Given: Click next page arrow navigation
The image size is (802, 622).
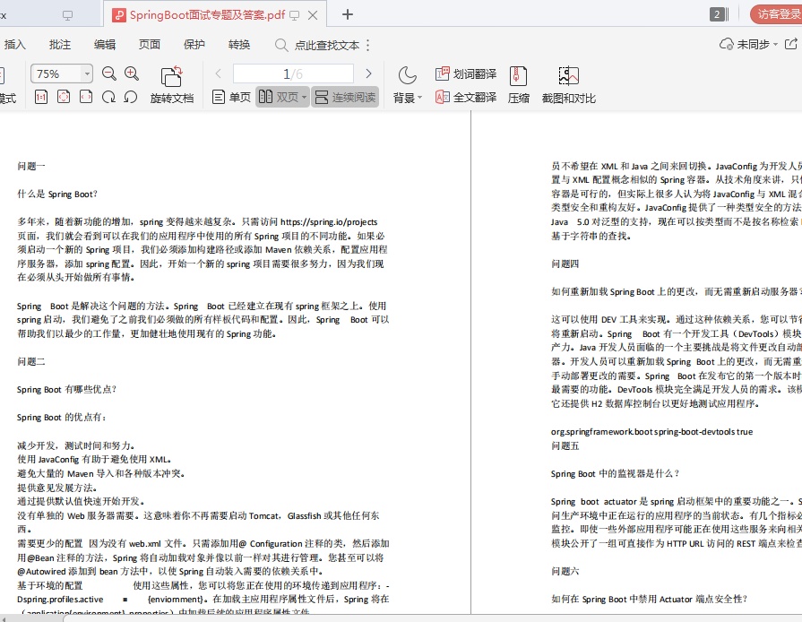Looking at the screenshot, I should (x=369, y=73).
